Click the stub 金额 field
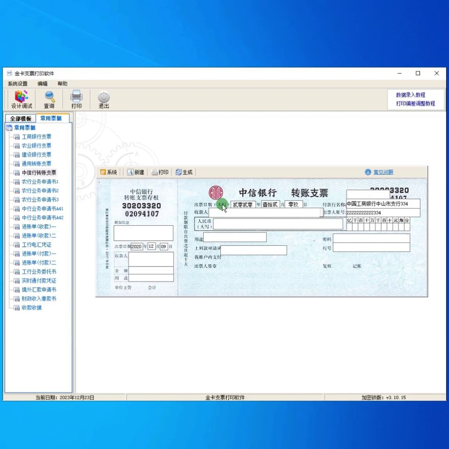449x449 pixels. [x=151, y=270]
